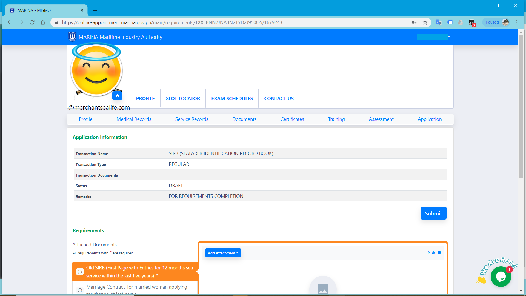
Task: Select the Old SIRB radio button
Action: [79, 271]
